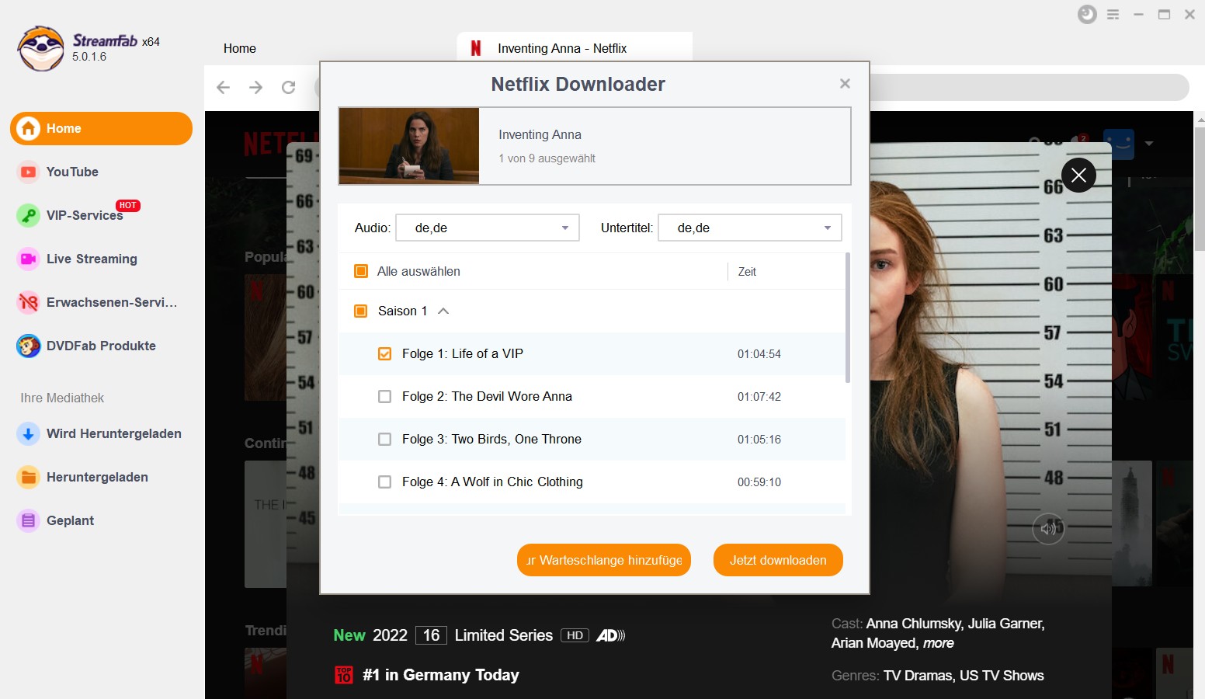The height and width of the screenshot is (699, 1205).
Task: Click the episode list scrollbar
Action: tap(848, 317)
